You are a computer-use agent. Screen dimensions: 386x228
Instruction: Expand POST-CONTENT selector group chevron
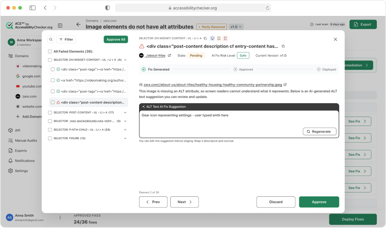125,113
